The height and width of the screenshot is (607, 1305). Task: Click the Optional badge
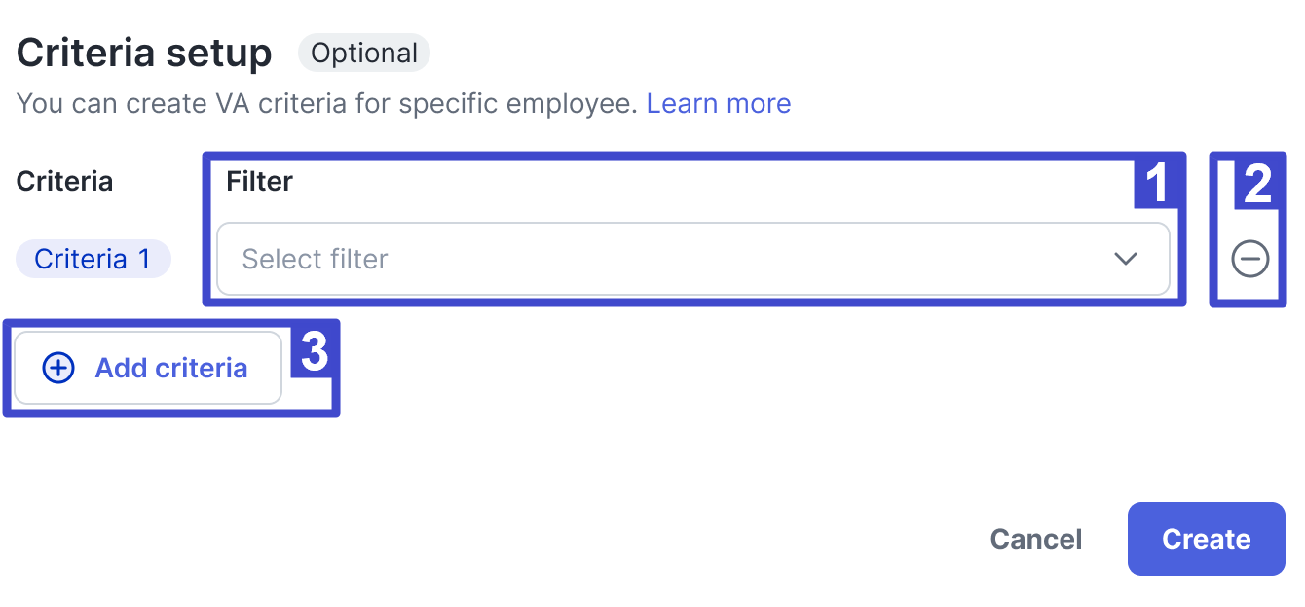(x=364, y=53)
